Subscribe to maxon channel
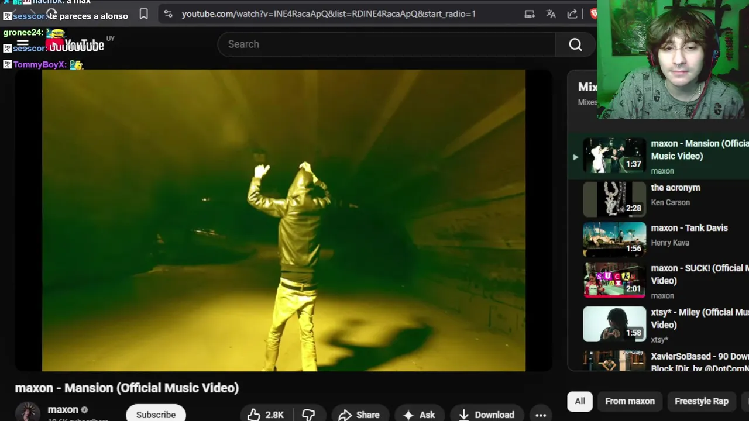 click(x=156, y=414)
